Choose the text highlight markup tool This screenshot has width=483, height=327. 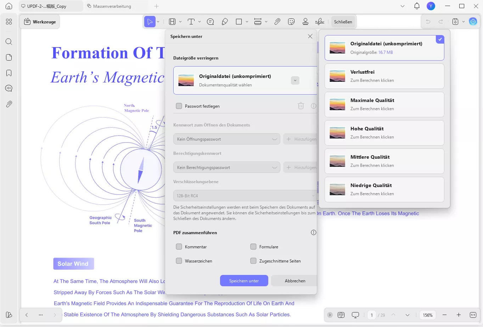tap(172, 22)
